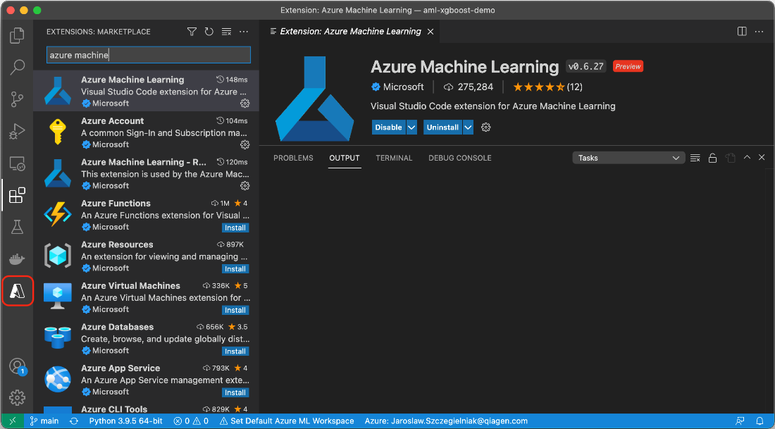Image resolution: width=775 pixels, height=429 pixels.
Task: Filter extensions with the funnel icon
Action: [192, 32]
